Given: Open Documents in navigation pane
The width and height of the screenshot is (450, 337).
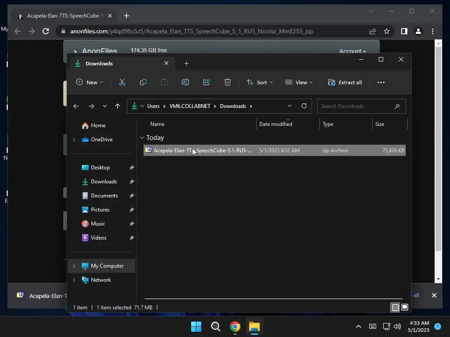Looking at the screenshot, I should (x=104, y=196).
